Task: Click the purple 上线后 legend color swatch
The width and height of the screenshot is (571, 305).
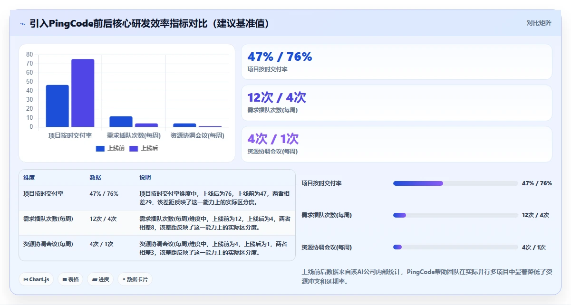Action: 134,149
